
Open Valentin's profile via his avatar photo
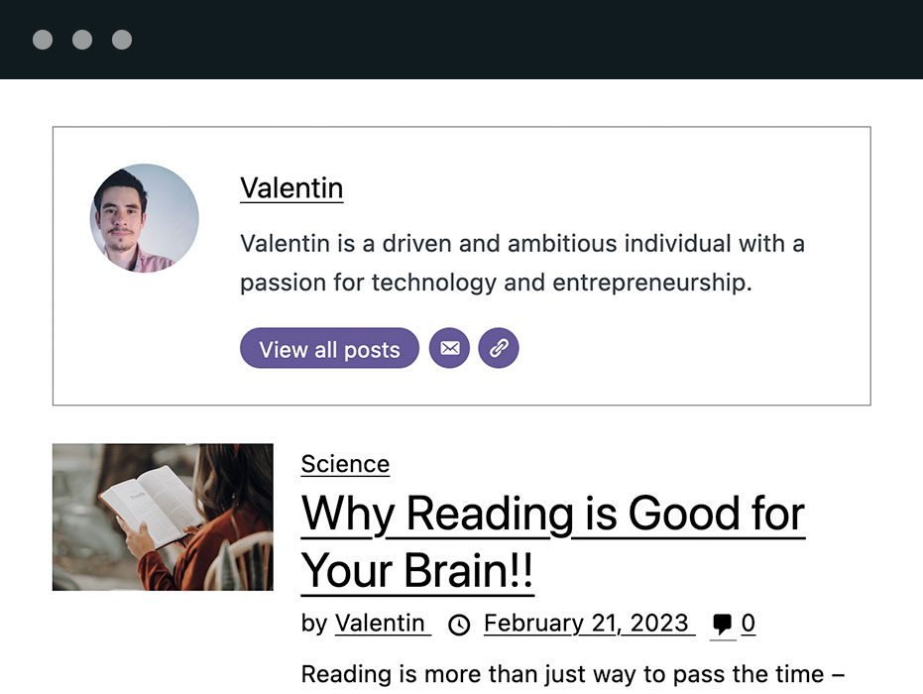click(x=144, y=218)
